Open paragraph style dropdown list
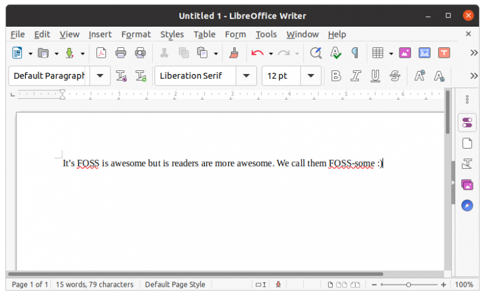Screen dimensions: 485x296 tap(100, 76)
